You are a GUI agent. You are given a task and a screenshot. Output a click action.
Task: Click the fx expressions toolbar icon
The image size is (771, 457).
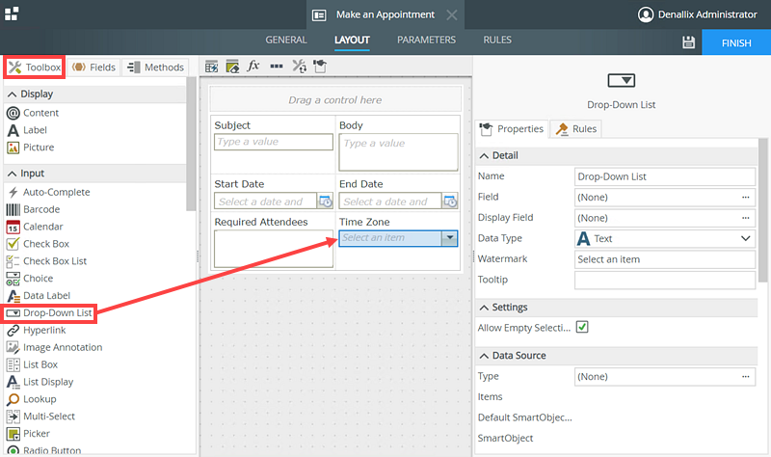(253, 67)
